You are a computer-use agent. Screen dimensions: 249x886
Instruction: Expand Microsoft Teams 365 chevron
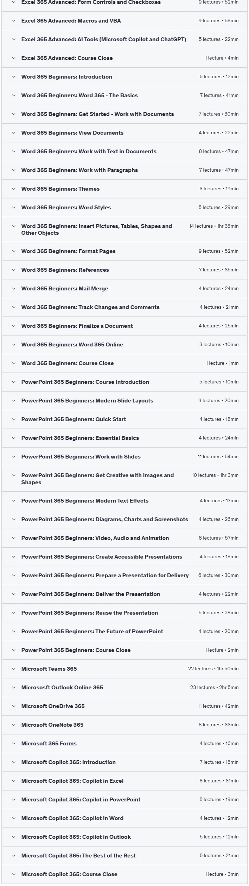coord(14,669)
